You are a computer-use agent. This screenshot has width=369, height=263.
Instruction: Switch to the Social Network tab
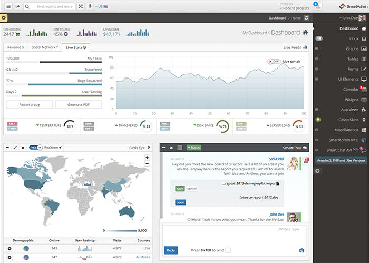click(x=44, y=47)
